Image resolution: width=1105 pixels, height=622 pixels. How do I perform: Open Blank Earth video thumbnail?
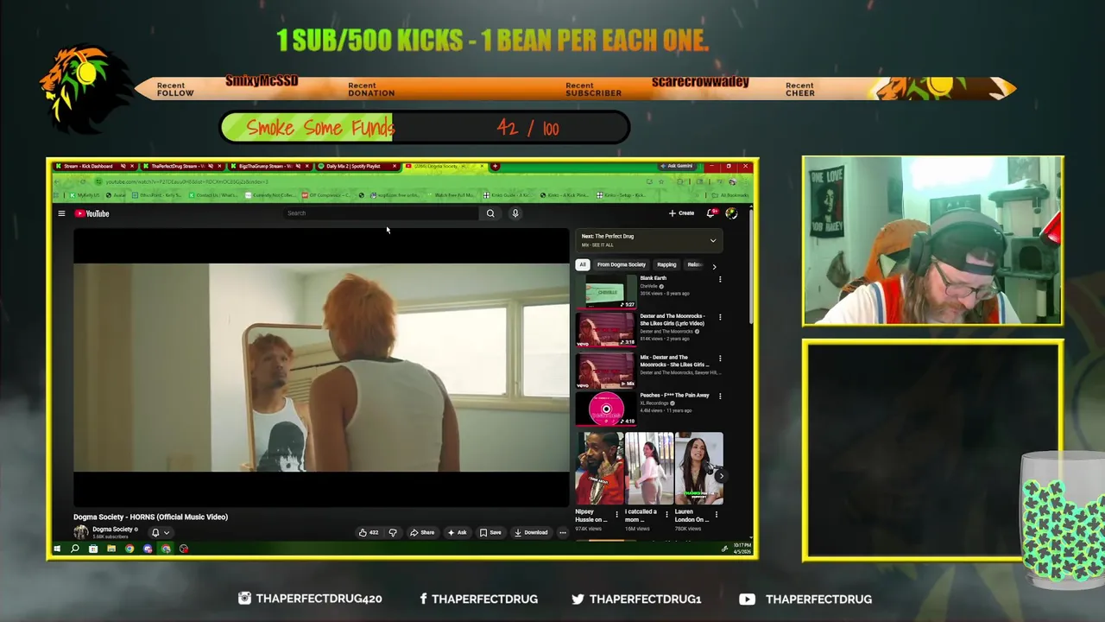(x=606, y=292)
